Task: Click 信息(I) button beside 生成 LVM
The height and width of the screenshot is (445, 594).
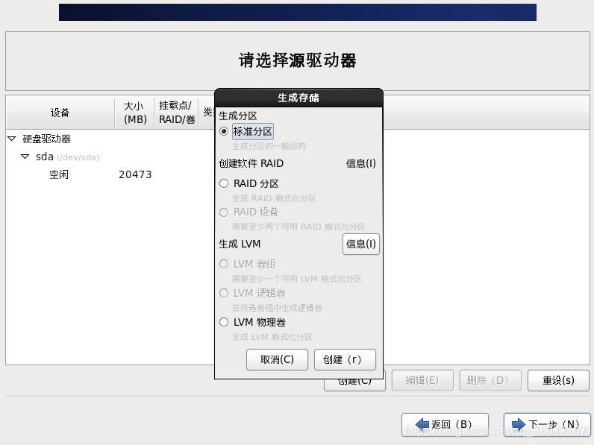Action: [360, 244]
